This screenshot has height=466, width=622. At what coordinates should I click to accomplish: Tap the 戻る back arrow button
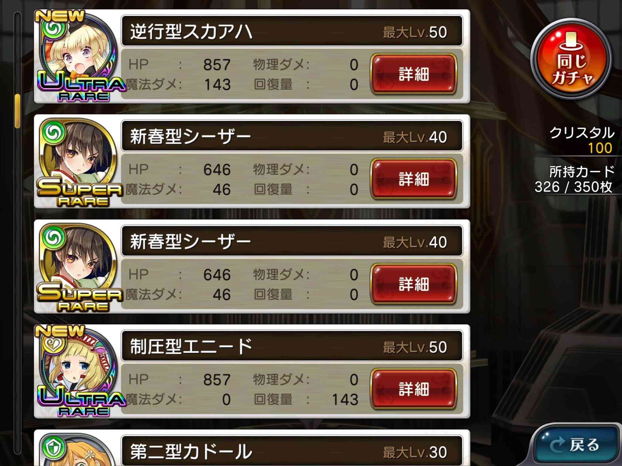[x=575, y=445]
